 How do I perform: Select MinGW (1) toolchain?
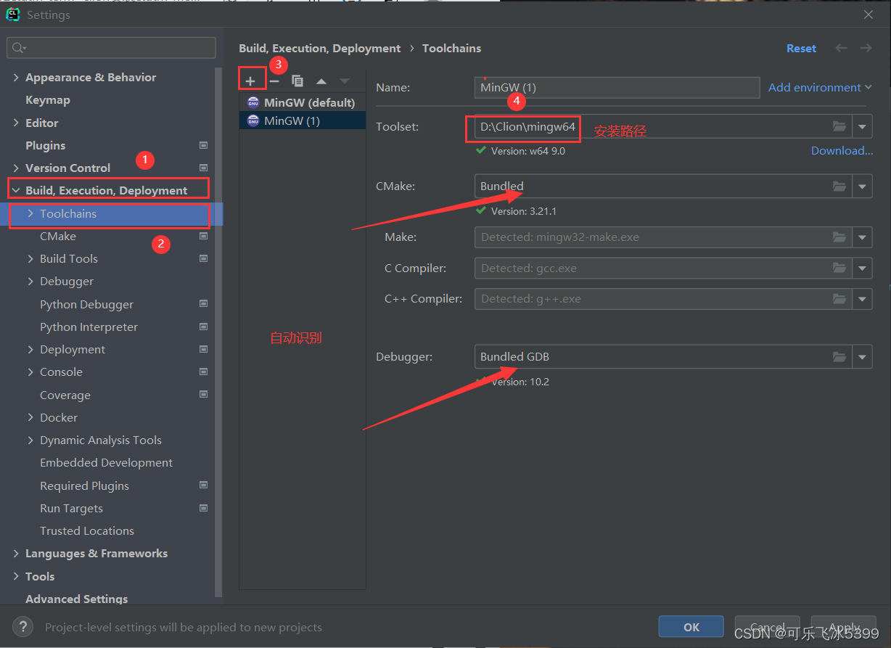pyautogui.click(x=303, y=120)
